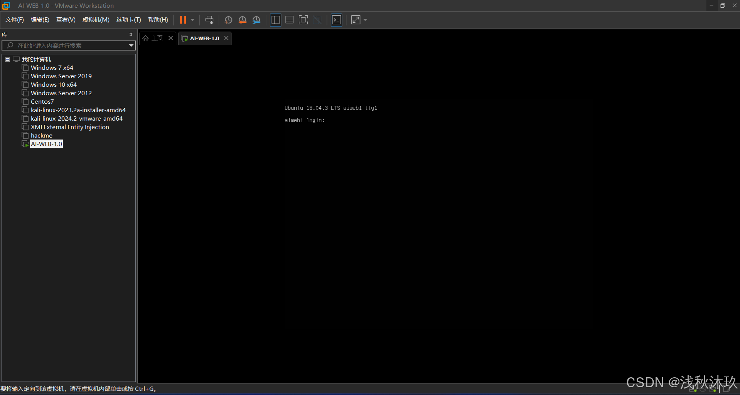Screen dimensions: 740x395
Task: Click the VM icon beside hackme
Action: pyautogui.click(x=25, y=136)
